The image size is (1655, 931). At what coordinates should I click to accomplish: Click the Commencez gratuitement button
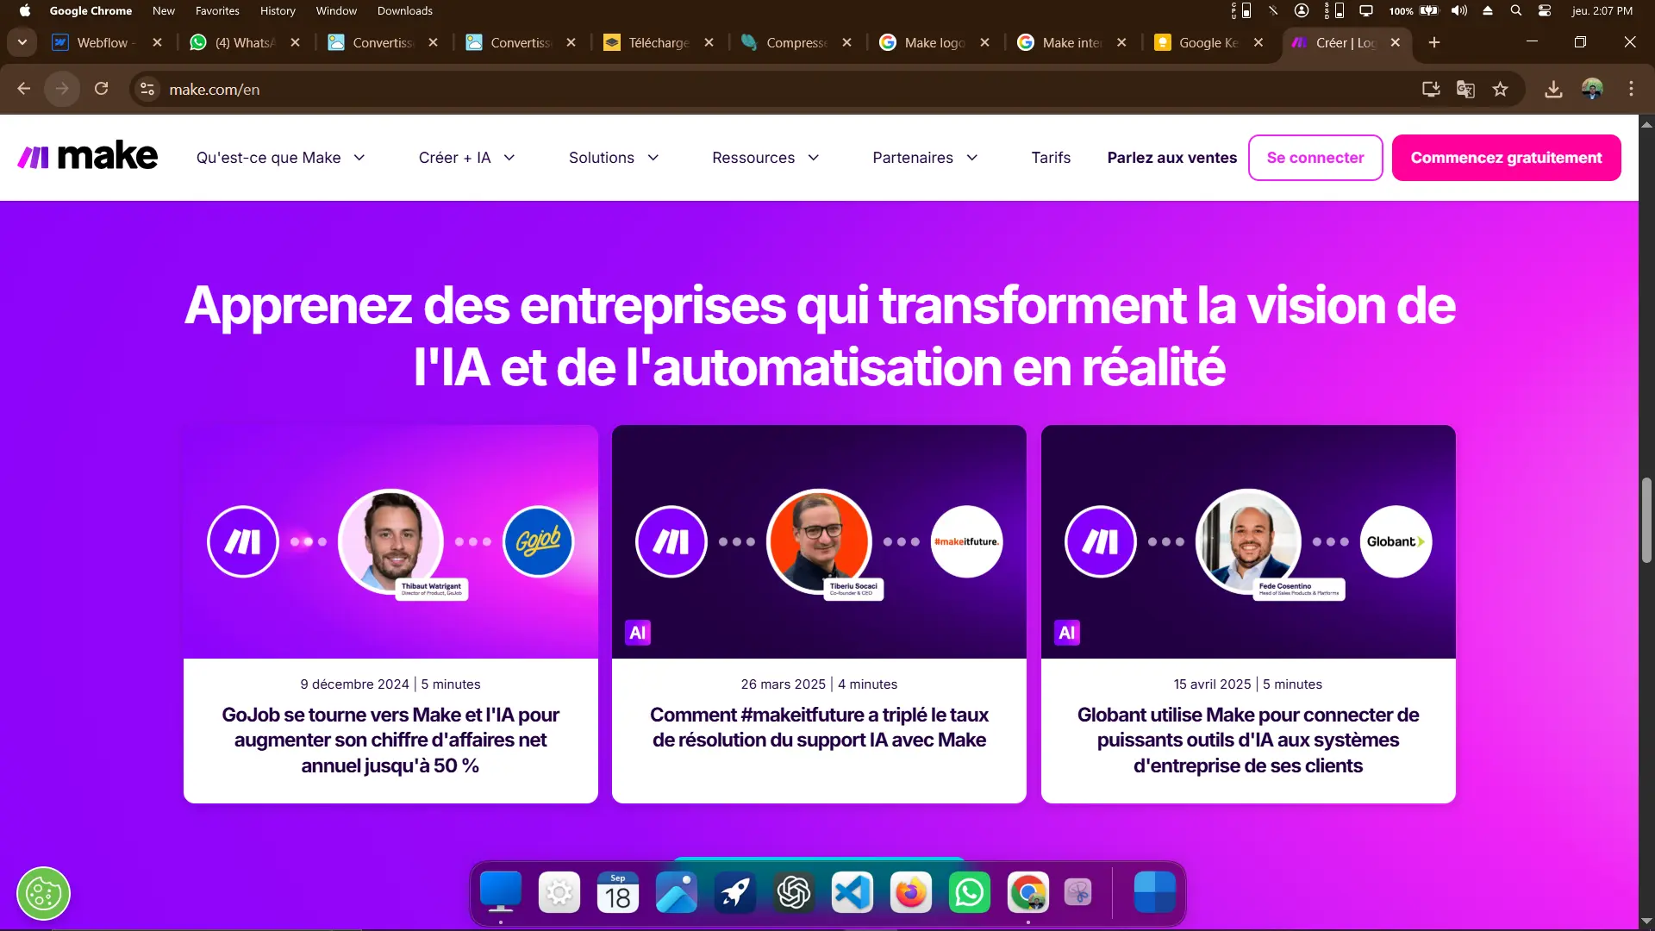tap(1506, 158)
